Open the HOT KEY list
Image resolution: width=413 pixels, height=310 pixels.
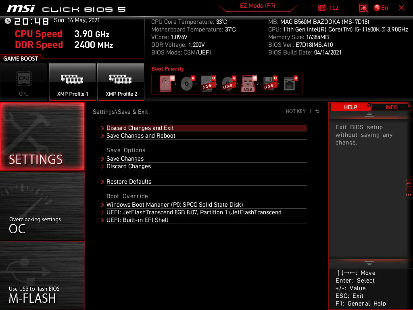pos(296,111)
